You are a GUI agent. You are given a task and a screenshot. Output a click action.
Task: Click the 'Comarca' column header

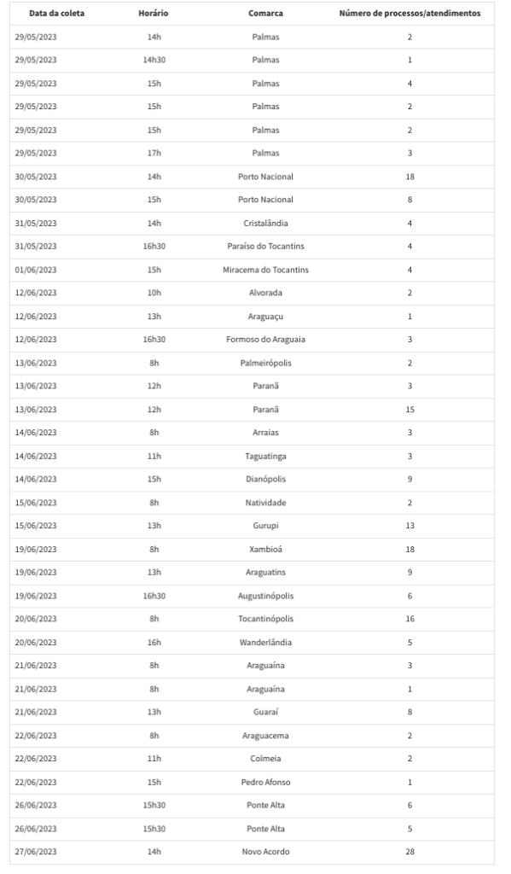click(x=265, y=14)
